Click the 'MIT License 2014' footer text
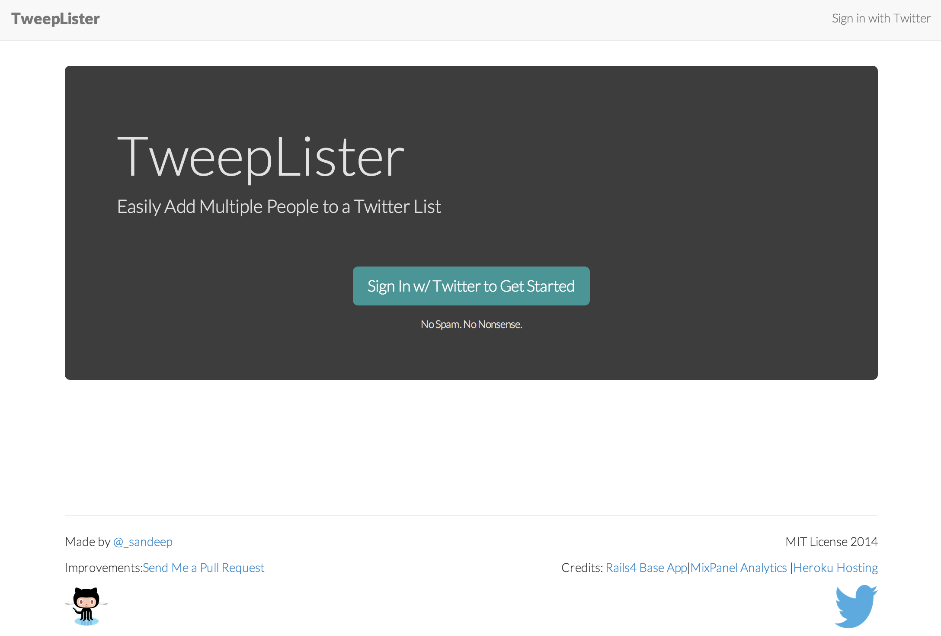The width and height of the screenshot is (941, 636). click(831, 541)
